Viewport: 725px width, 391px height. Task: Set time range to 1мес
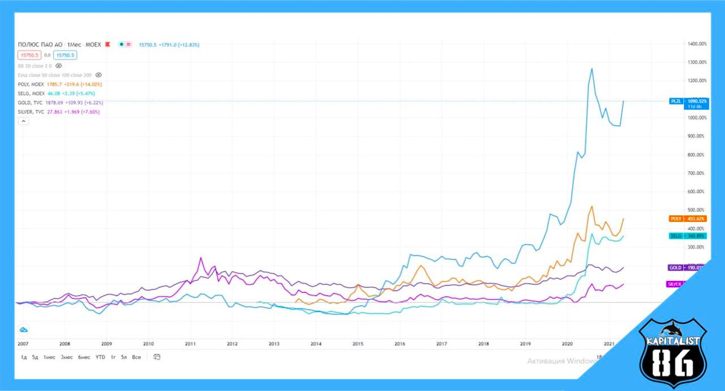49,357
